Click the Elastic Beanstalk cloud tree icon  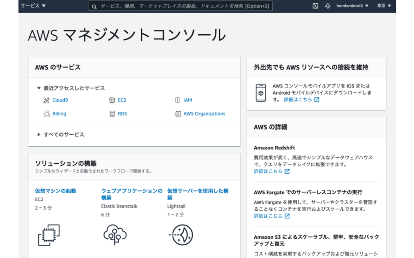tap(115, 235)
